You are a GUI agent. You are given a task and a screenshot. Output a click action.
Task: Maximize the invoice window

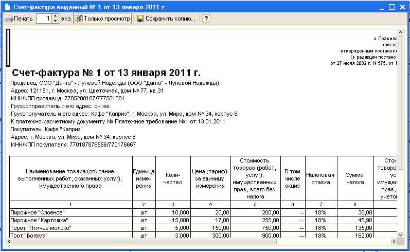pos(392,7)
